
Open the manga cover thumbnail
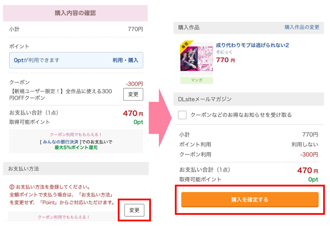[x=197, y=59]
